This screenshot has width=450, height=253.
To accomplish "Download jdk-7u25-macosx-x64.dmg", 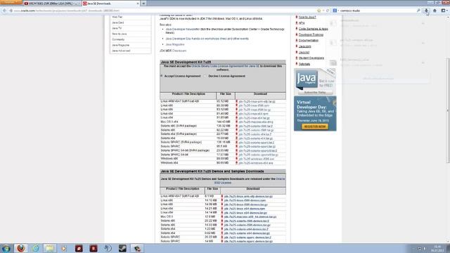I will pos(256,122).
